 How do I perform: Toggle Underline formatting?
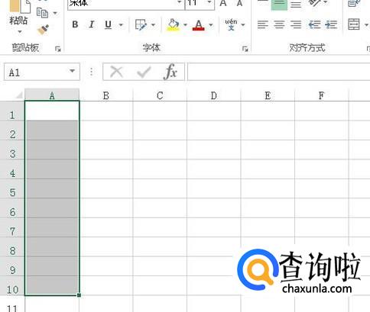[108, 24]
